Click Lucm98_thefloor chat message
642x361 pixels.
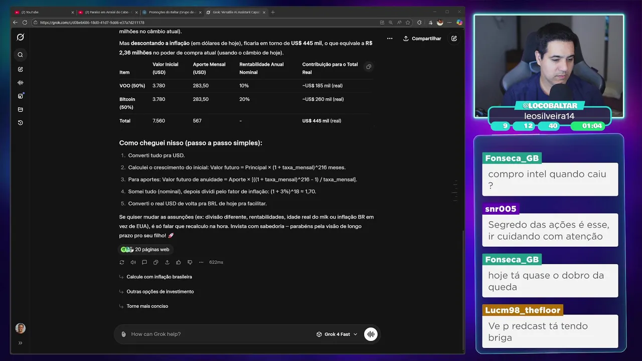(x=550, y=331)
